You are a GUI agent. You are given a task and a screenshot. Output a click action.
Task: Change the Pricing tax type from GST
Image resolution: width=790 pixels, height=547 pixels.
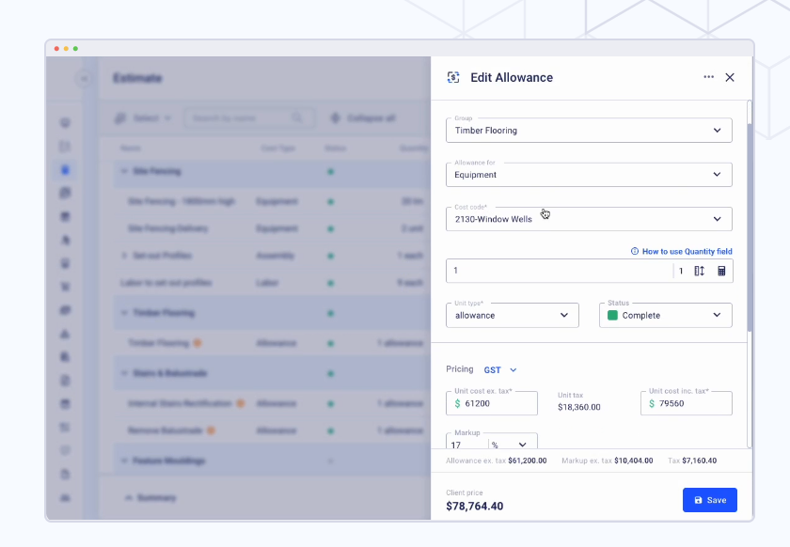coord(500,369)
